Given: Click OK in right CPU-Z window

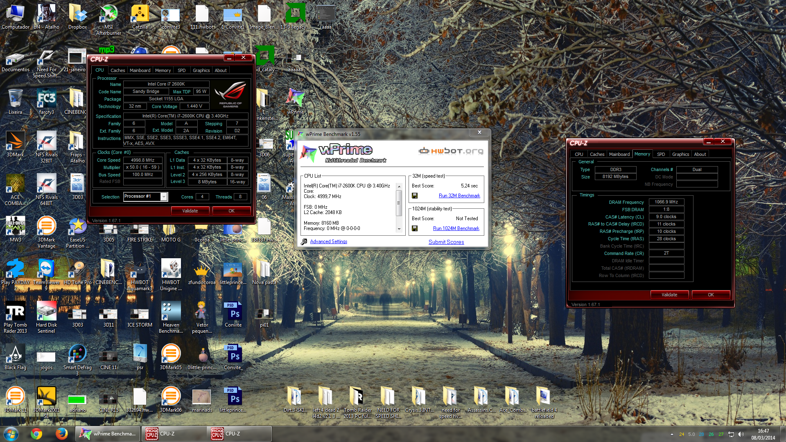Looking at the screenshot, I should tap(711, 295).
